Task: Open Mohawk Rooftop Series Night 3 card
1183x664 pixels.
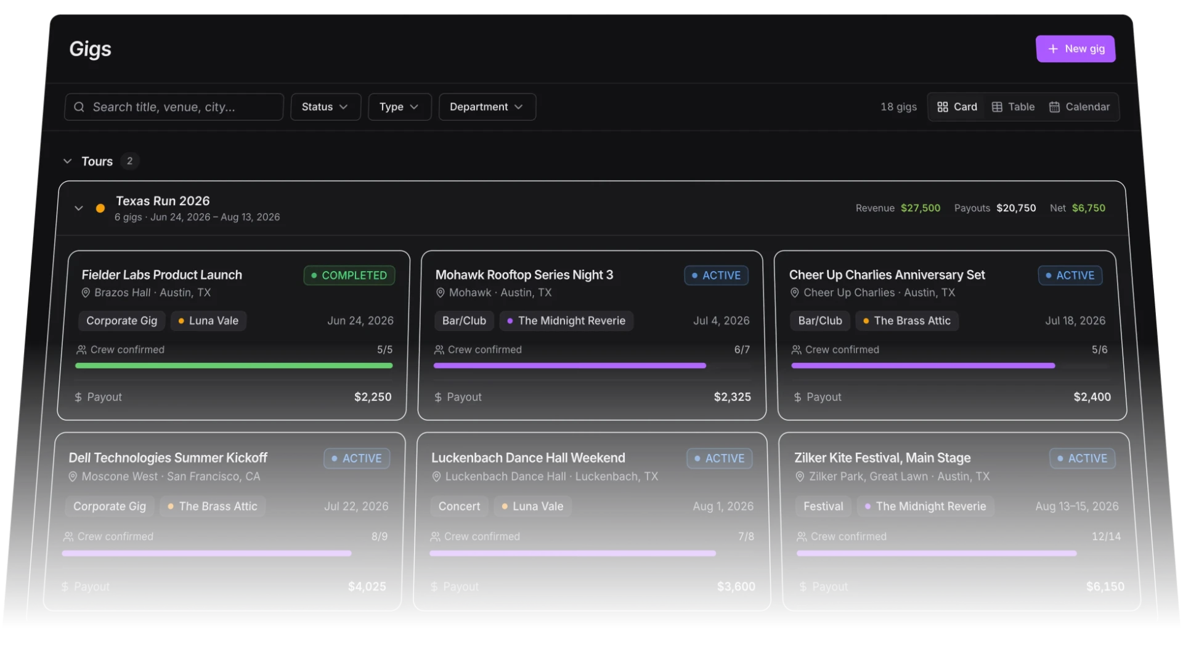Action: 592,335
